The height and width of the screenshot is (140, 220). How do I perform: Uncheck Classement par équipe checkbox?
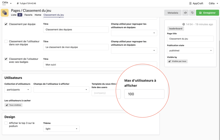click(6, 24)
